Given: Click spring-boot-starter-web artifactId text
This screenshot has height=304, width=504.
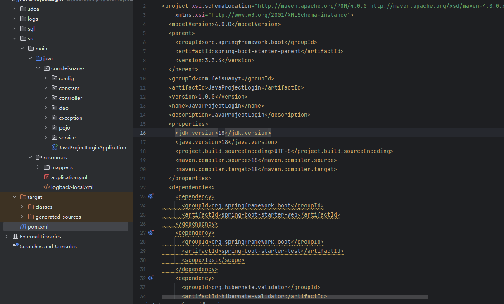Looking at the screenshot, I should [259, 214].
